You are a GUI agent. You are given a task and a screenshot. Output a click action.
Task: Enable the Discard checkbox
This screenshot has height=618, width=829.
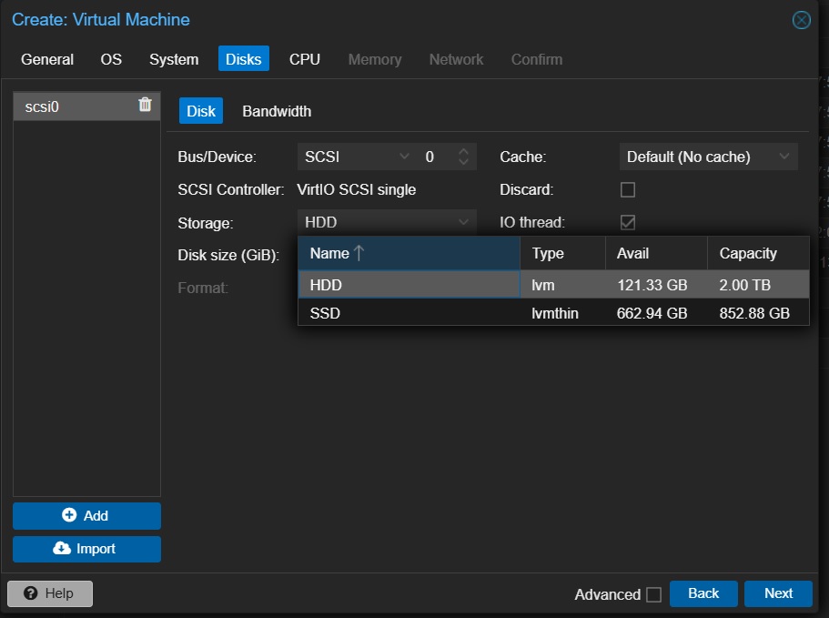tap(628, 189)
